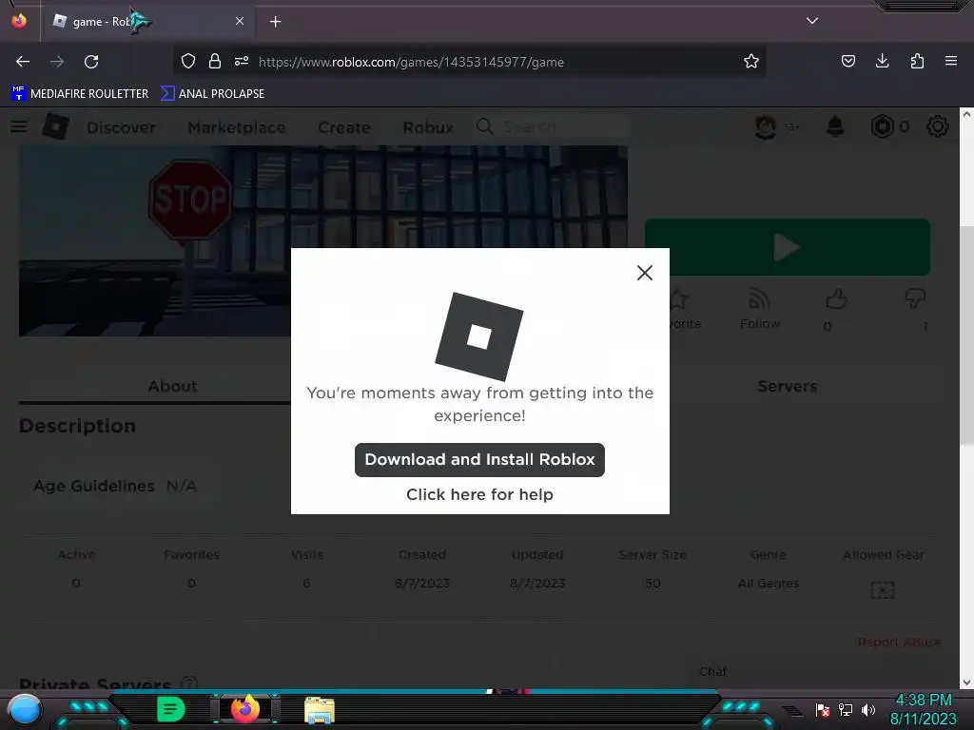Click the Roblox search field

click(553, 126)
